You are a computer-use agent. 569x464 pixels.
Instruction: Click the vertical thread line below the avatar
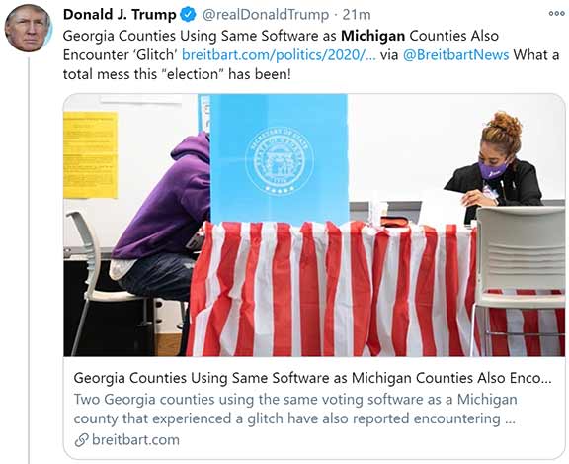point(29,260)
